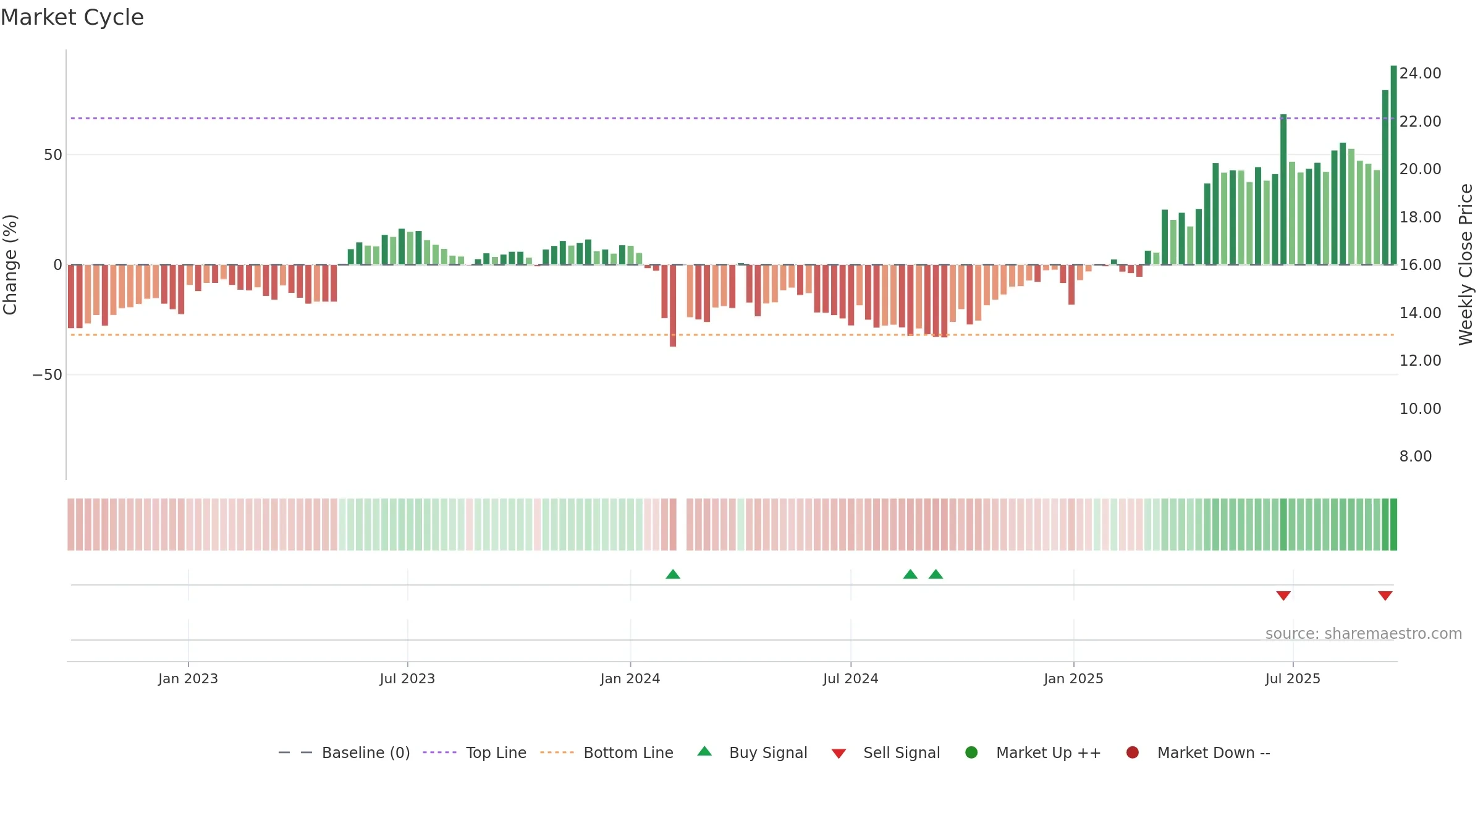Click the 14.00 price tick label

pyautogui.click(x=1420, y=313)
